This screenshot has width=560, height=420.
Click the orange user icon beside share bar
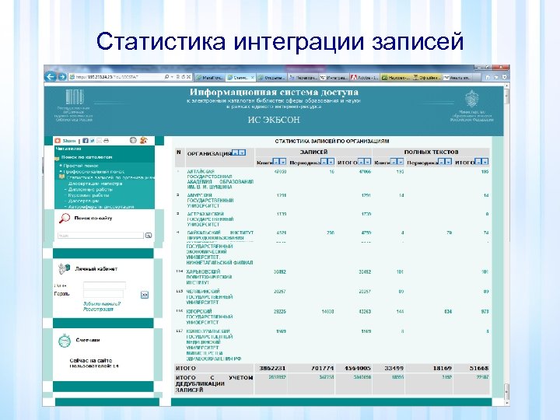click(x=144, y=140)
